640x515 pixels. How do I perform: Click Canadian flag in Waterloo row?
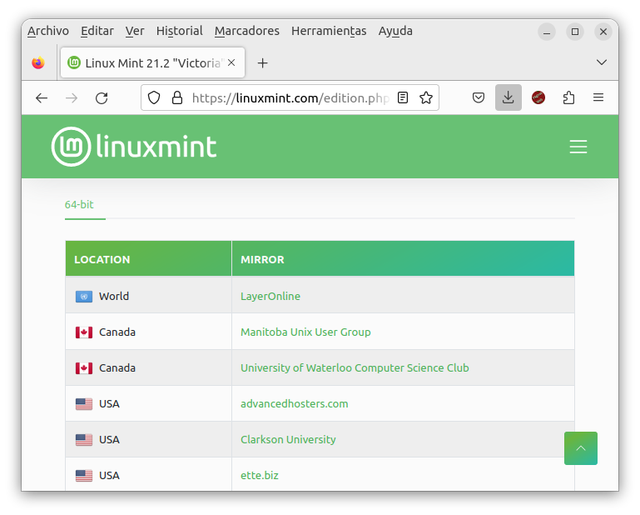[x=84, y=368]
